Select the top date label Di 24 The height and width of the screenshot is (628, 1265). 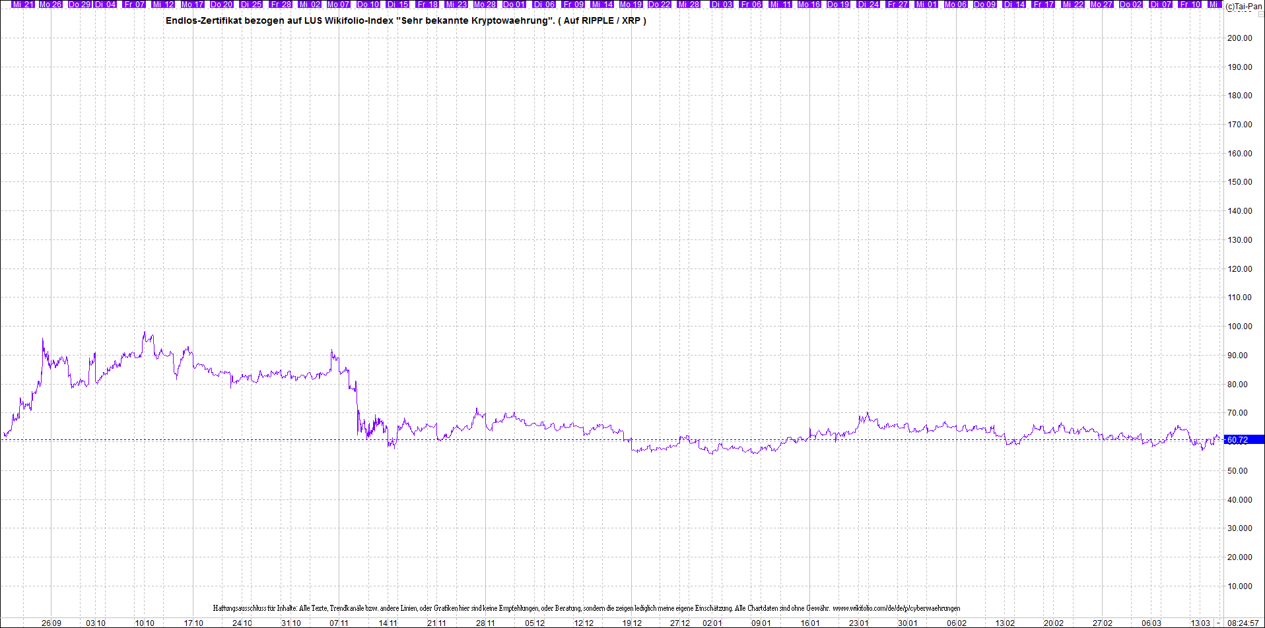pyautogui.click(x=868, y=4)
